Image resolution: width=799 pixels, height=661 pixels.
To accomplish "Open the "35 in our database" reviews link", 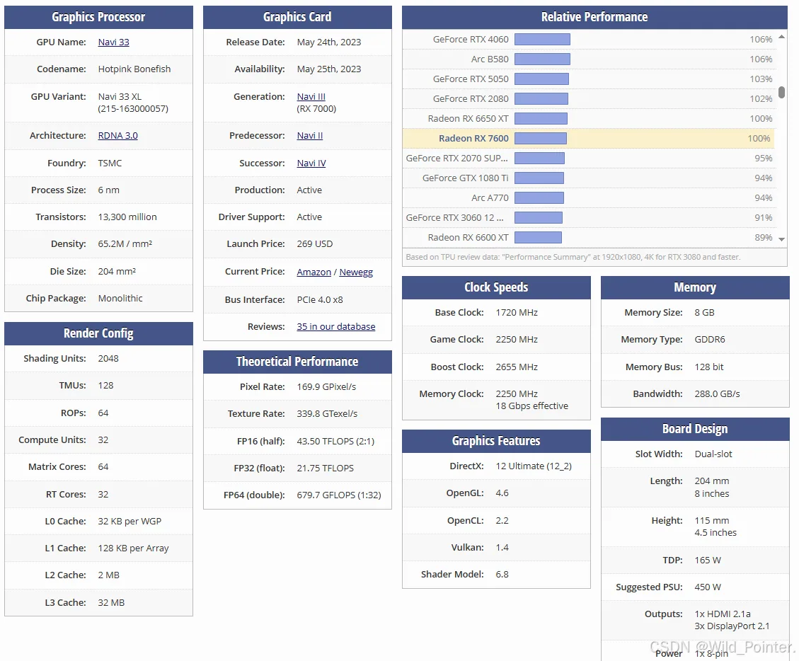I will click(335, 327).
